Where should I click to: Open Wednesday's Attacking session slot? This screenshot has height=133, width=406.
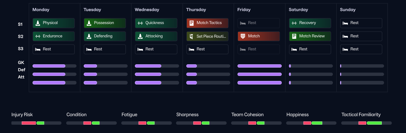pyautogui.click(x=156, y=36)
